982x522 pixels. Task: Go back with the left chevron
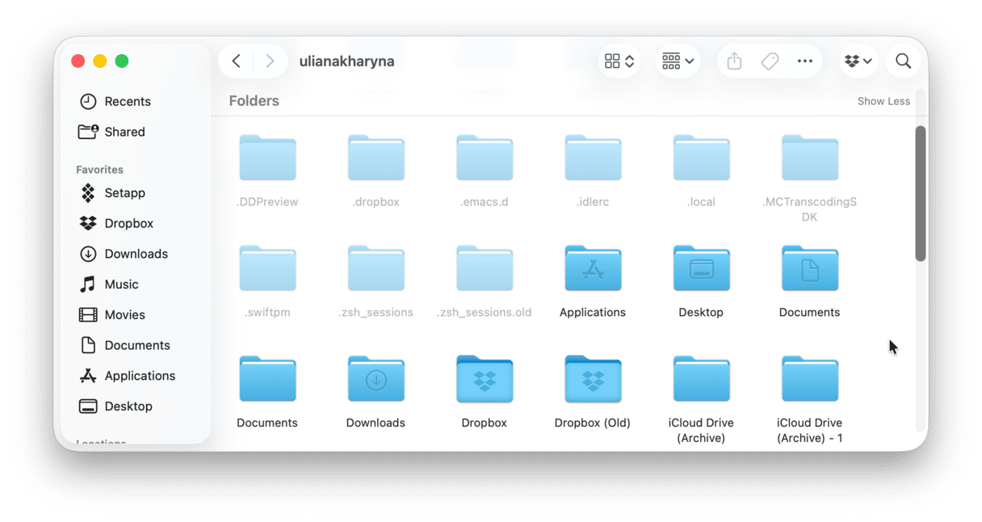tap(236, 61)
